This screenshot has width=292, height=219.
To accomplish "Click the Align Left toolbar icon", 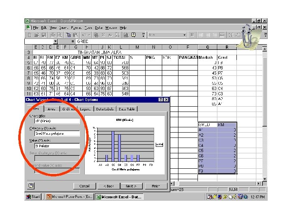I will 201,35.
